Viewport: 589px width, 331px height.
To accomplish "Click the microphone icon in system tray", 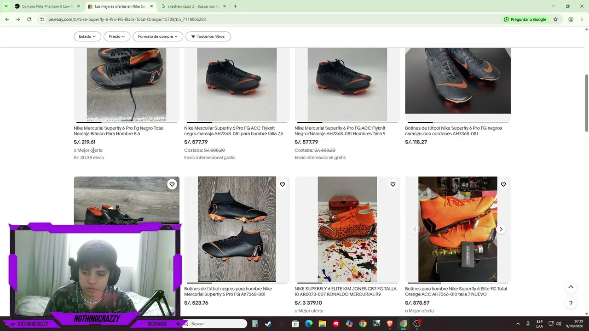I will tap(528, 324).
